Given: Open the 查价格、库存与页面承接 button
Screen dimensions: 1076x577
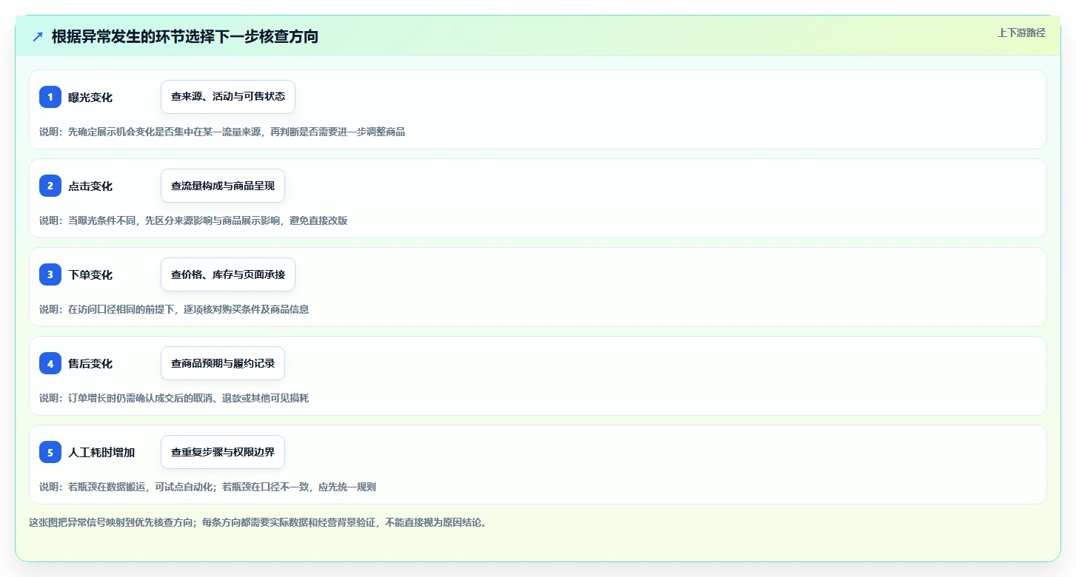Looking at the screenshot, I should click(228, 274).
